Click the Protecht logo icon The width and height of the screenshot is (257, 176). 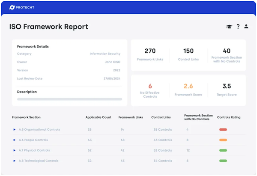[12, 8]
